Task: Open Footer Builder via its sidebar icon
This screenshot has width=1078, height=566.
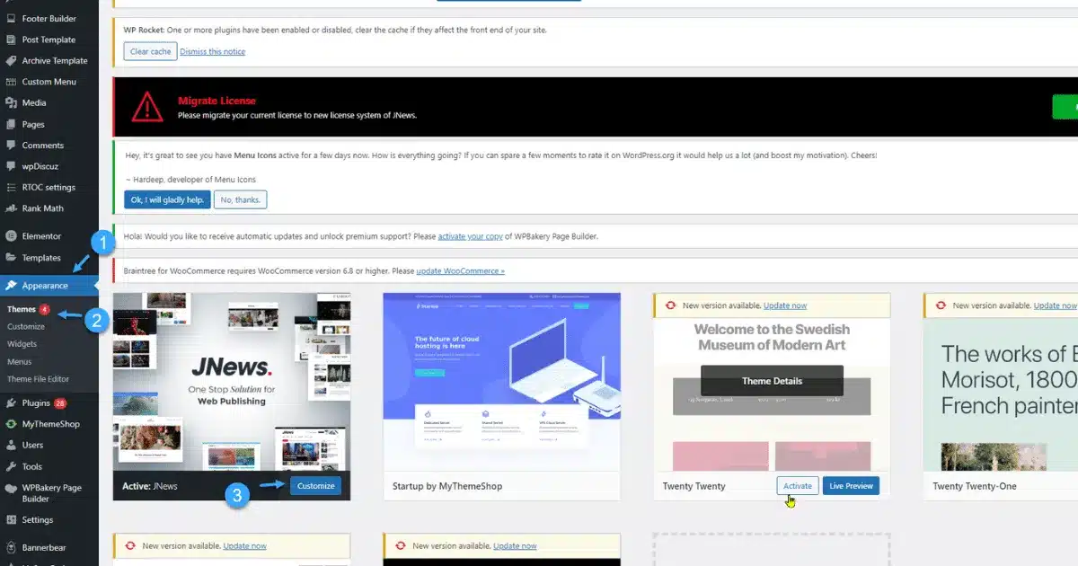Action: (11, 18)
